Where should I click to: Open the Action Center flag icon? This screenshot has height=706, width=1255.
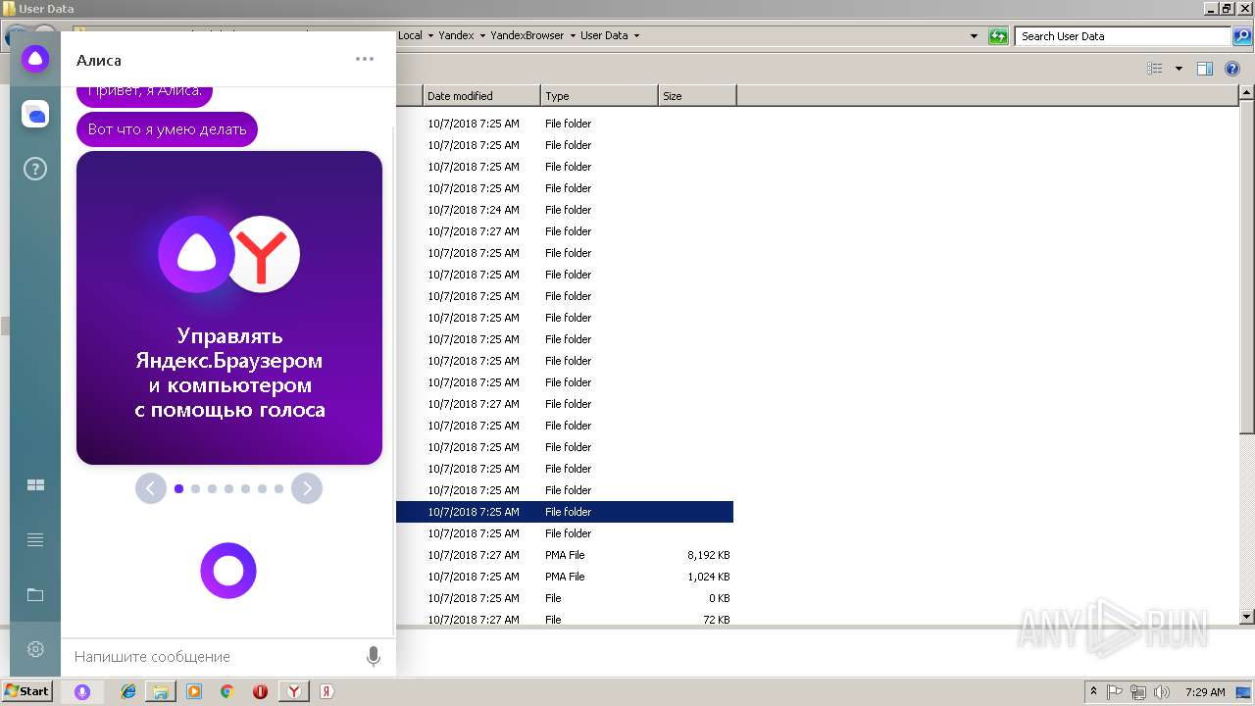(x=1116, y=691)
